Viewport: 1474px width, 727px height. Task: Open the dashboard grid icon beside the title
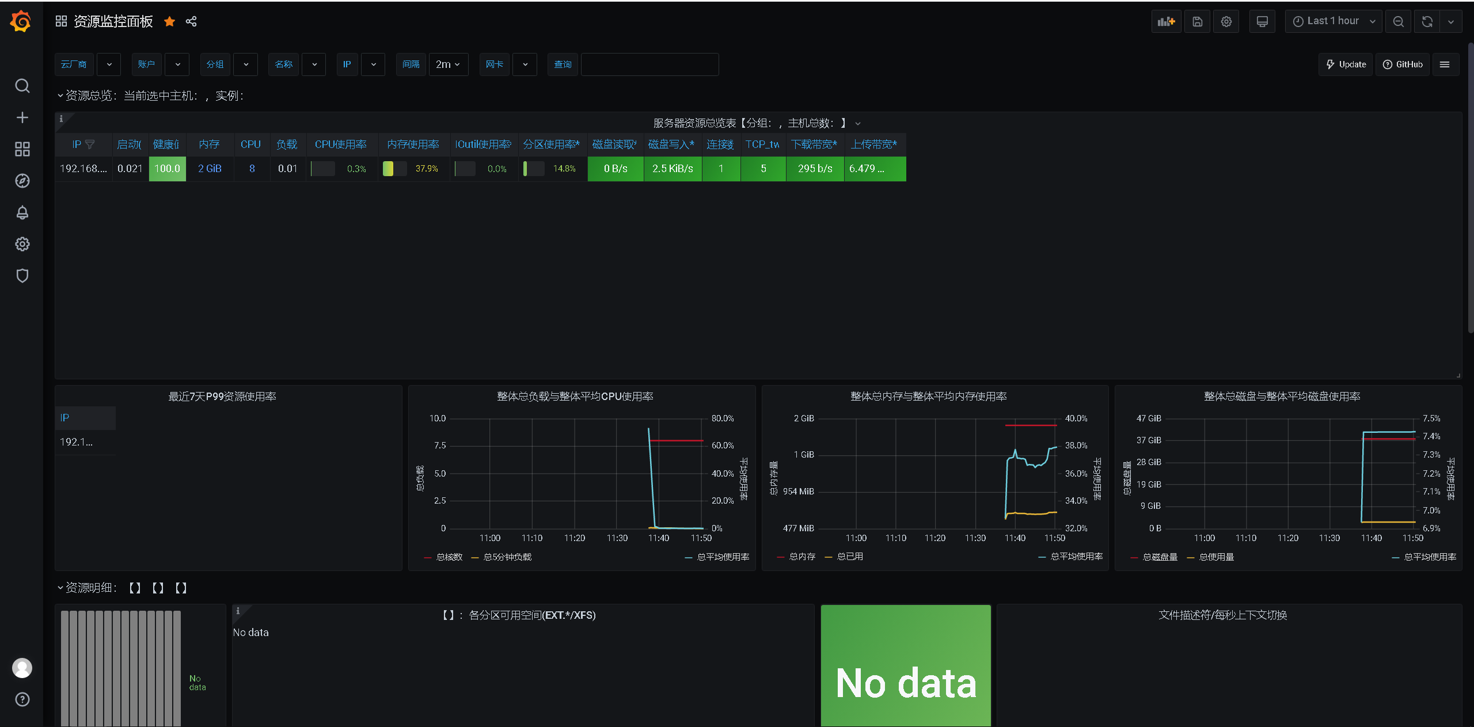click(x=61, y=21)
